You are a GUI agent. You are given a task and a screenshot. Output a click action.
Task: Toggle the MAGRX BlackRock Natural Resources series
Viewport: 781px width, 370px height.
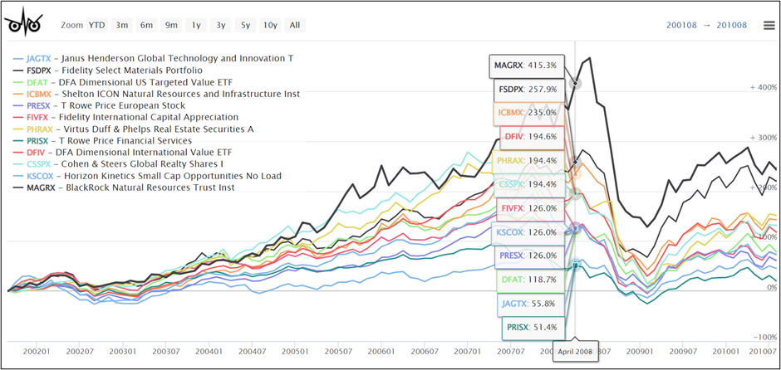[125, 187]
